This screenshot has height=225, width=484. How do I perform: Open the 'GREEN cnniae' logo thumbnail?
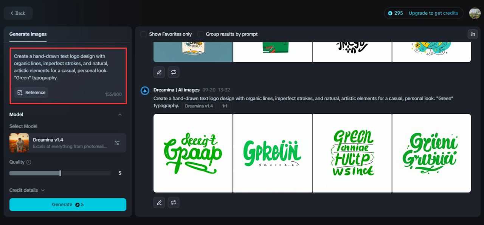[x=352, y=153]
